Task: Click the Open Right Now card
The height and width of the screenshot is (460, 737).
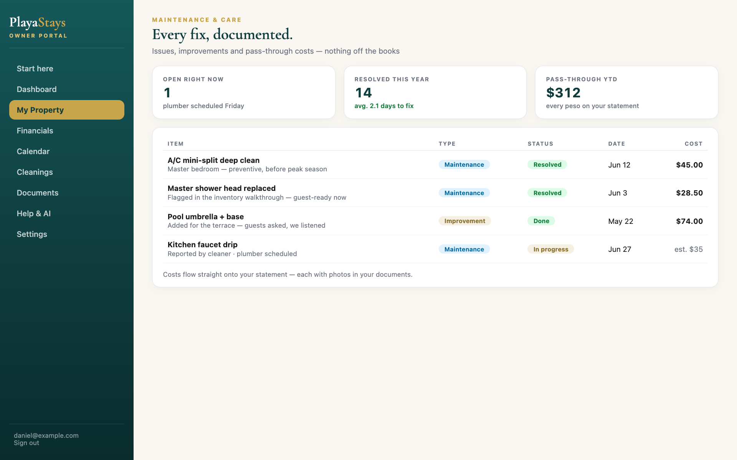Action: 244,92
